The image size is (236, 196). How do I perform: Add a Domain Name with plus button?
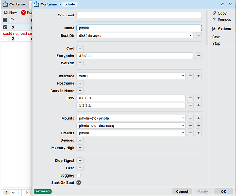pos(80,91)
